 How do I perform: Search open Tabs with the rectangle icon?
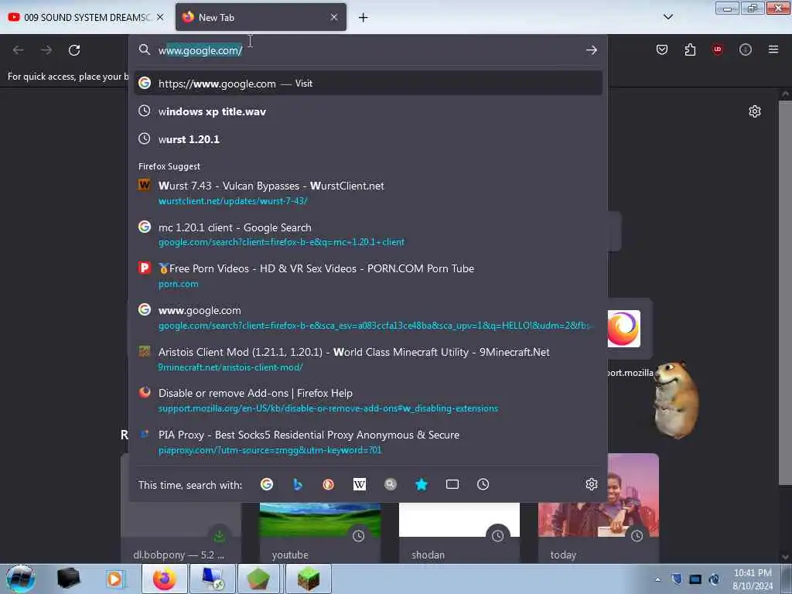[452, 484]
